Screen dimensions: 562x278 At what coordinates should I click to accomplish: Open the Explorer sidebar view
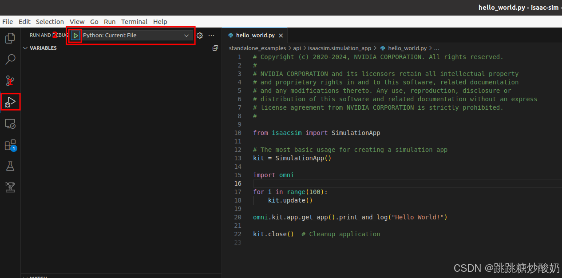pos(10,38)
